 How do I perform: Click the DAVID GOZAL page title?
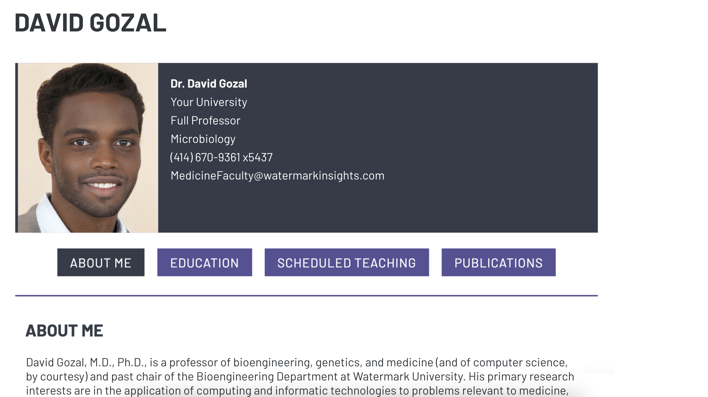[x=91, y=23]
